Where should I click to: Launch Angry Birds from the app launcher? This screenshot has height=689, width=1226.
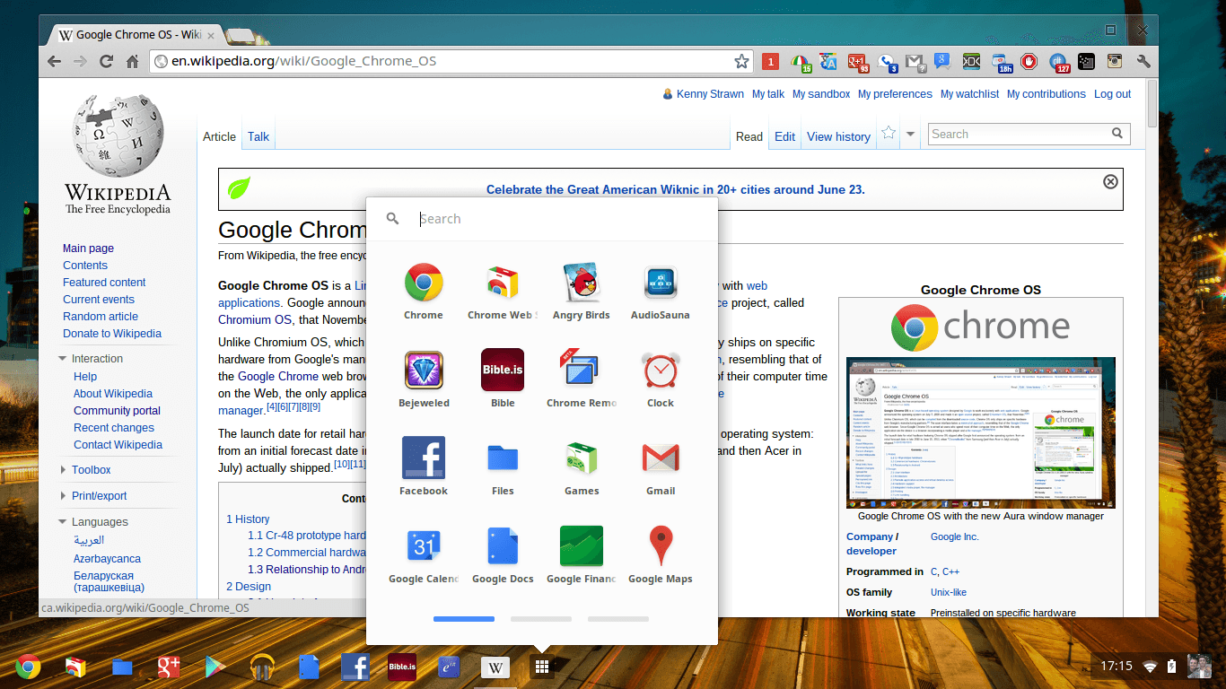click(x=581, y=283)
